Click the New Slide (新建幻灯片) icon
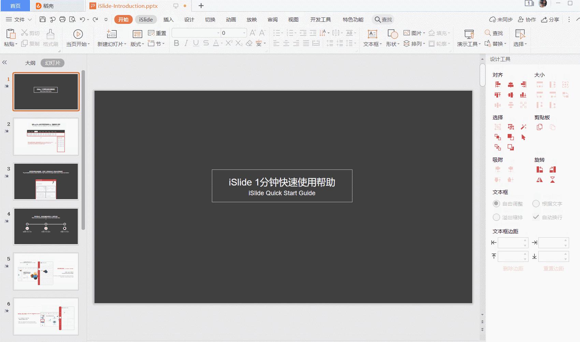This screenshot has width=580, height=342. [112, 34]
